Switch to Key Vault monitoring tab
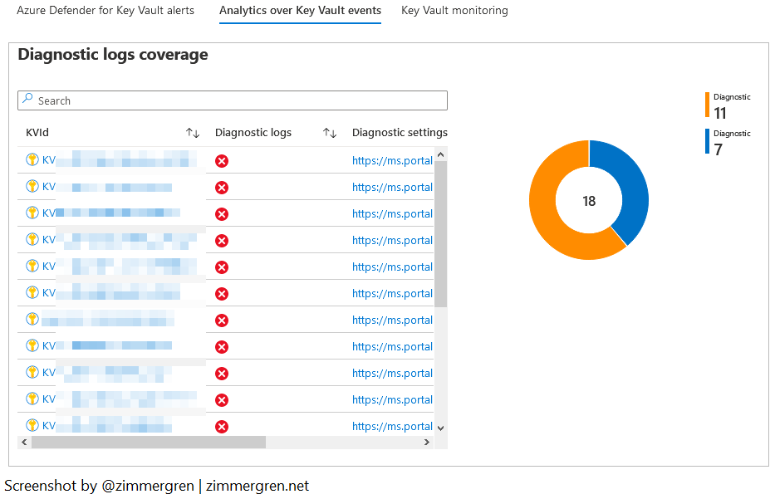 click(x=454, y=11)
